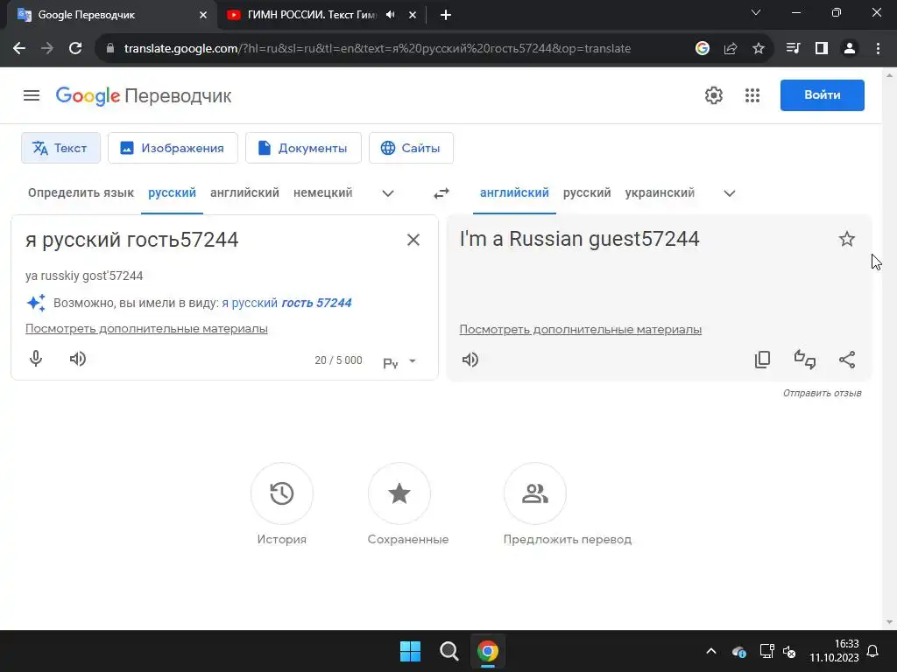
Task: Save translation with the star icon
Action: [x=847, y=239]
